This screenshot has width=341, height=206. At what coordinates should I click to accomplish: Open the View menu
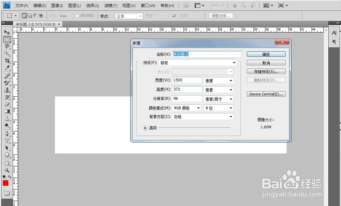click(129, 6)
